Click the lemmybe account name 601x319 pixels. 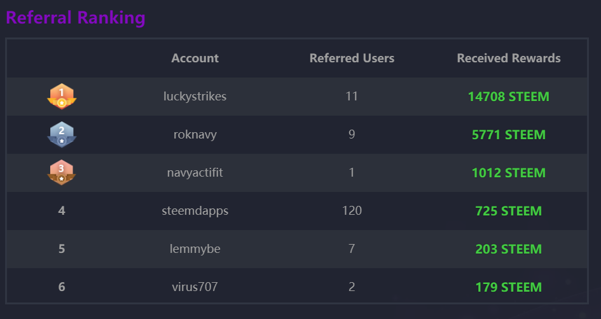point(195,249)
